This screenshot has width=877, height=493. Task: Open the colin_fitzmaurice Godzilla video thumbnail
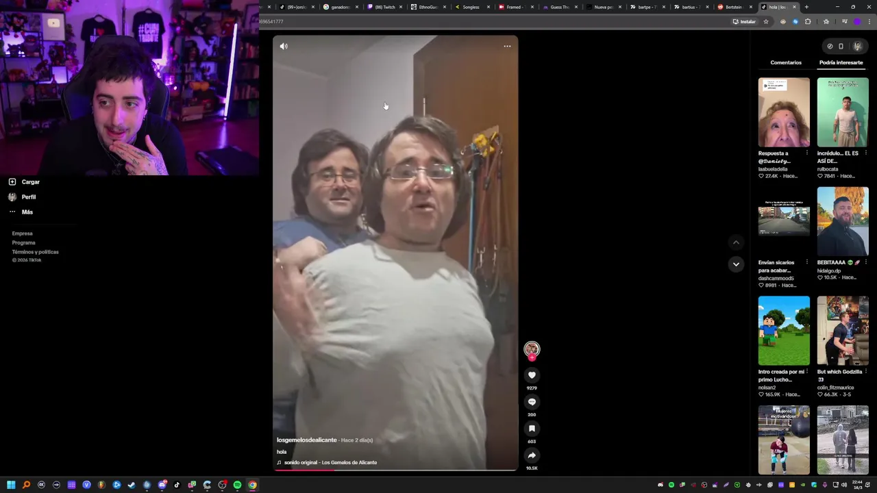tap(843, 331)
